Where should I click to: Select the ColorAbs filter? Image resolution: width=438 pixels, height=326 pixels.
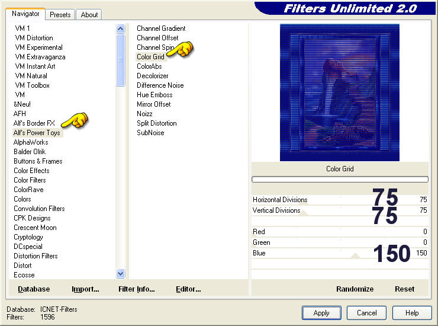point(149,66)
